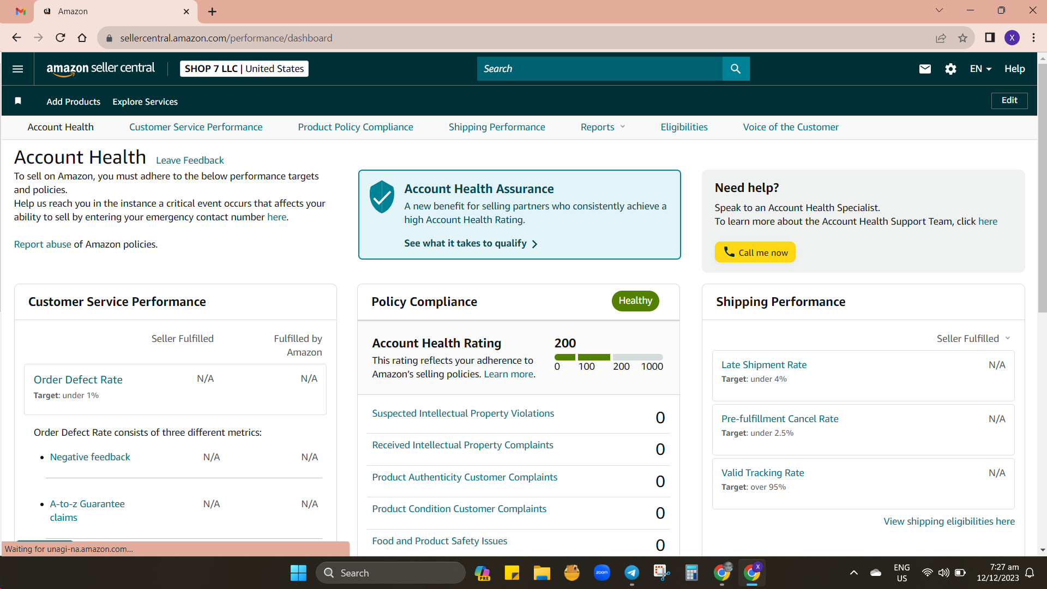Open Product Authenticity Customer Complaints
Image resolution: width=1047 pixels, height=589 pixels.
(465, 477)
